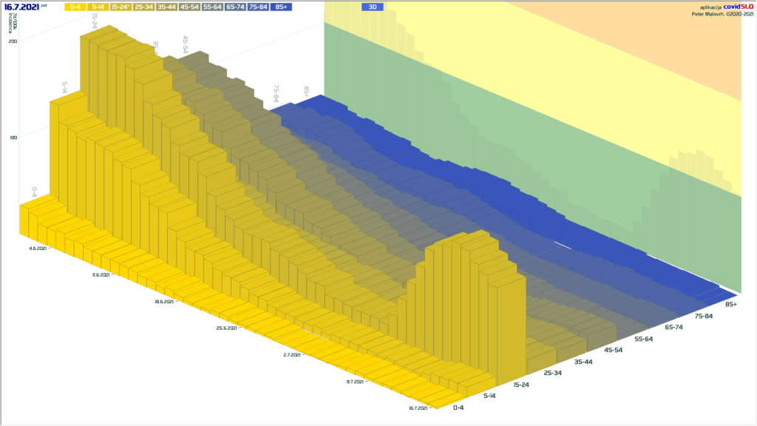Click the blue 85+ legend button
The image size is (757, 426).
pos(281,7)
